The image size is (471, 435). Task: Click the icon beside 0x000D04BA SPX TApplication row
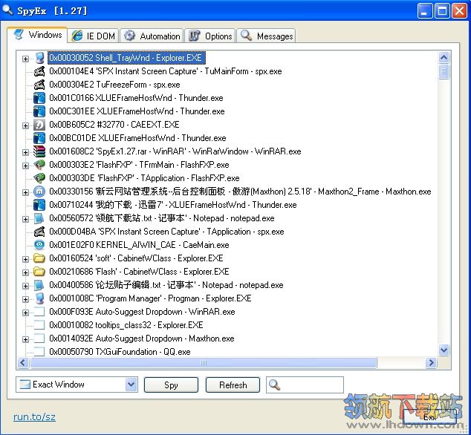coord(39,232)
